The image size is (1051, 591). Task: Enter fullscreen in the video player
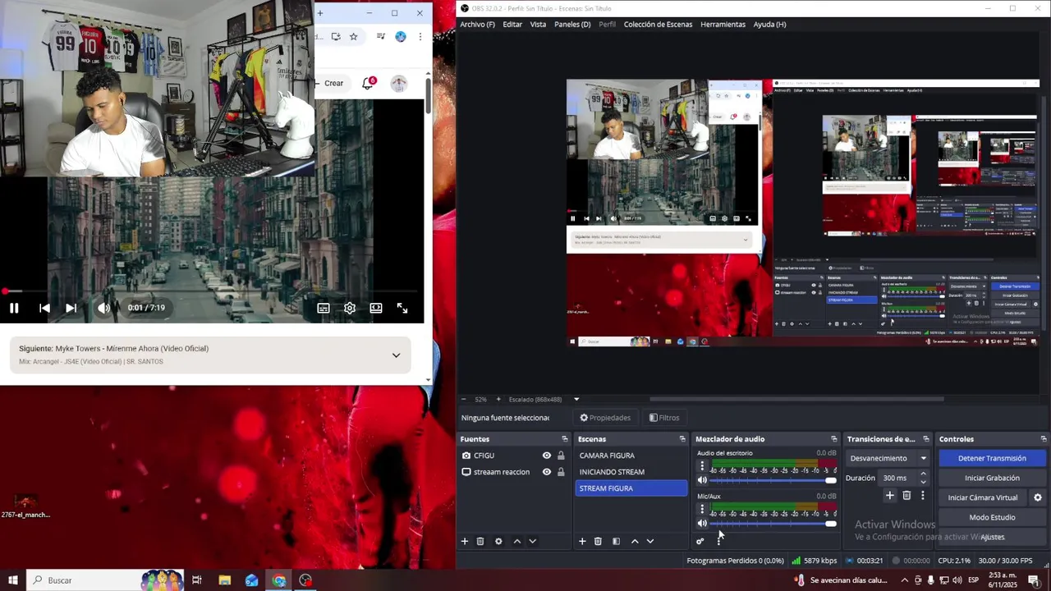(x=402, y=308)
